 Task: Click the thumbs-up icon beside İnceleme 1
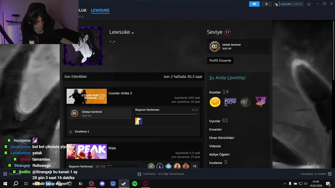71,132
